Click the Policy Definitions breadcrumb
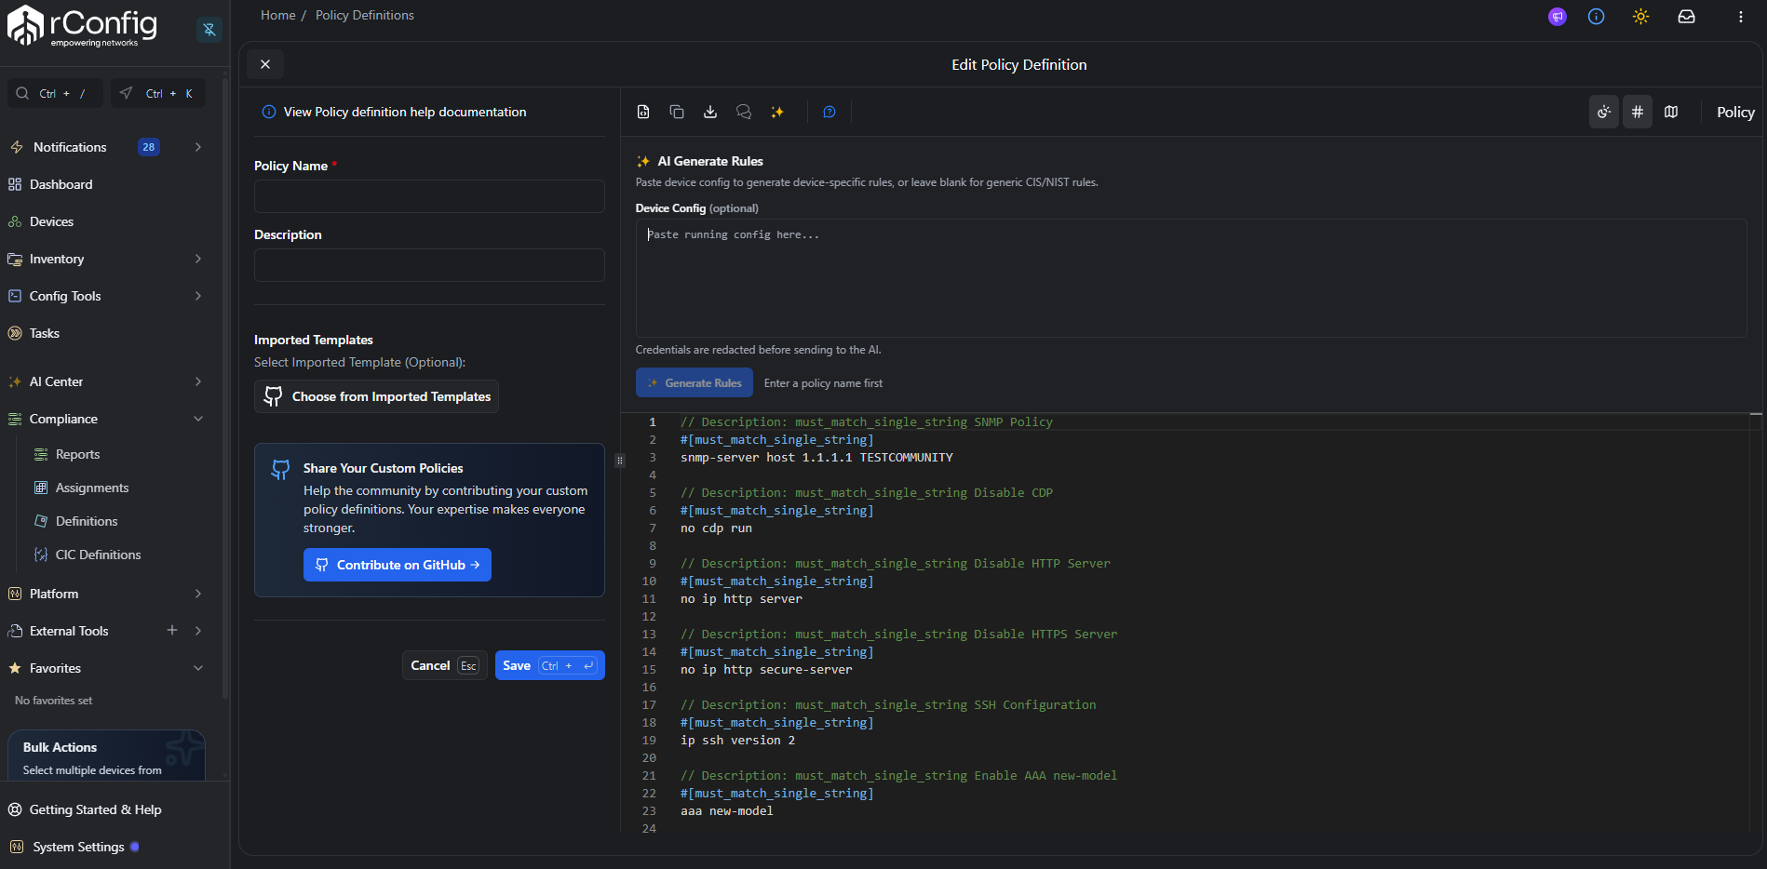The width and height of the screenshot is (1767, 869). click(x=365, y=15)
